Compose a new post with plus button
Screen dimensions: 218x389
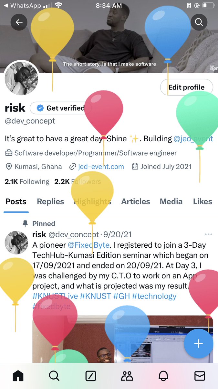pyautogui.click(x=198, y=344)
